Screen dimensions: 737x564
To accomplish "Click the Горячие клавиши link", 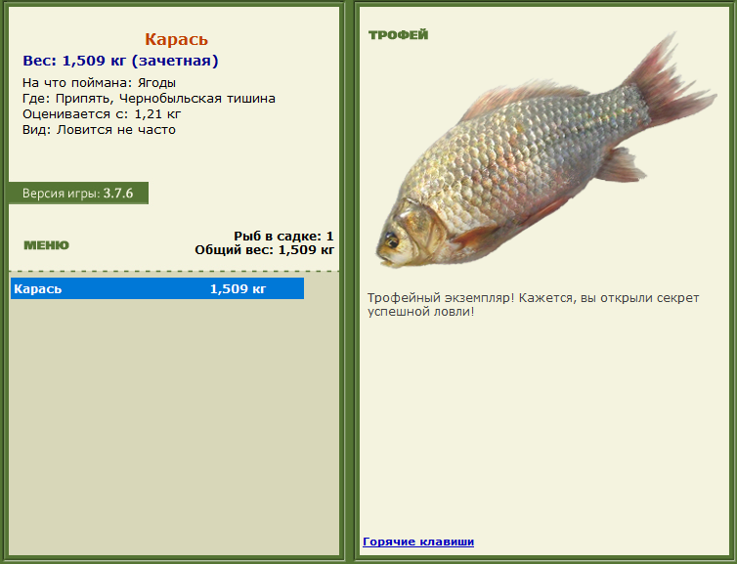I will [417, 542].
